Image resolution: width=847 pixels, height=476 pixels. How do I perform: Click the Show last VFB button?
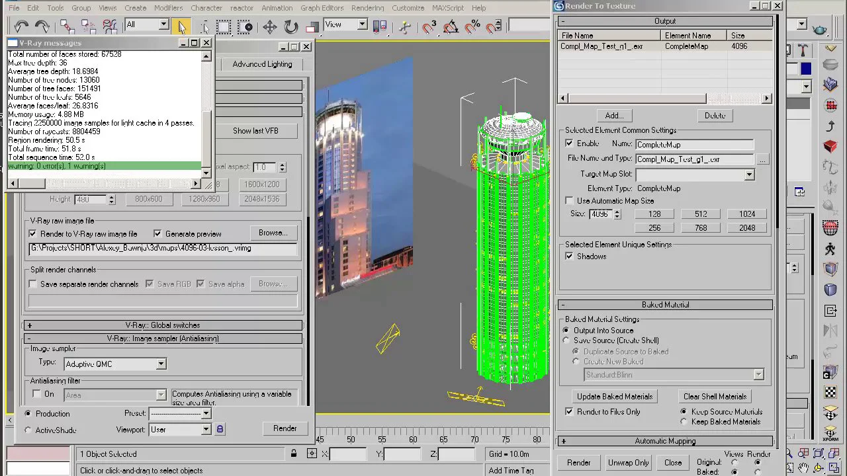tap(255, 131)
